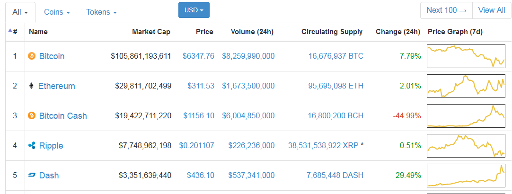This screenshot has height=194, width=512.
Task: Expand the Tokens dropdown menu
Action: click(102, 12)
